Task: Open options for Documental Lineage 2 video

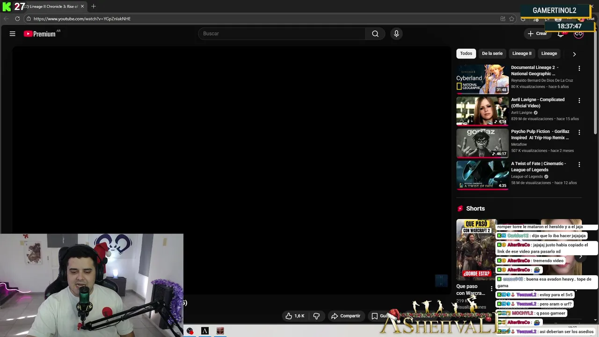Action: point(579,68)
